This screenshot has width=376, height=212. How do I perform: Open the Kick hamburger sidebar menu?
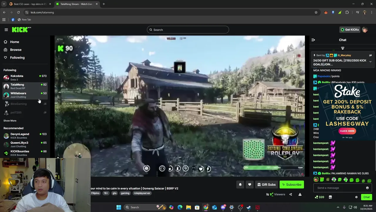tap(6, 30)
